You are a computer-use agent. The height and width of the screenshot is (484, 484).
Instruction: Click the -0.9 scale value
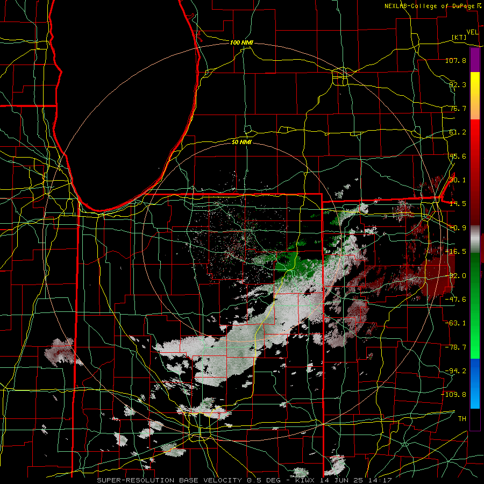pos(458,228)
